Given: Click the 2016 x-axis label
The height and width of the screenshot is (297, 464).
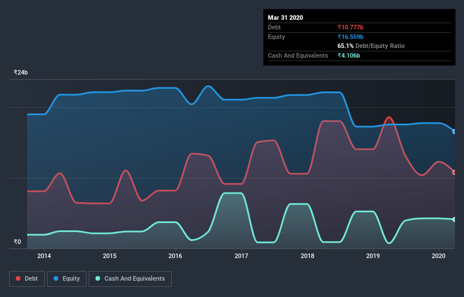Looking at the screenshot, I should [175, 256].
